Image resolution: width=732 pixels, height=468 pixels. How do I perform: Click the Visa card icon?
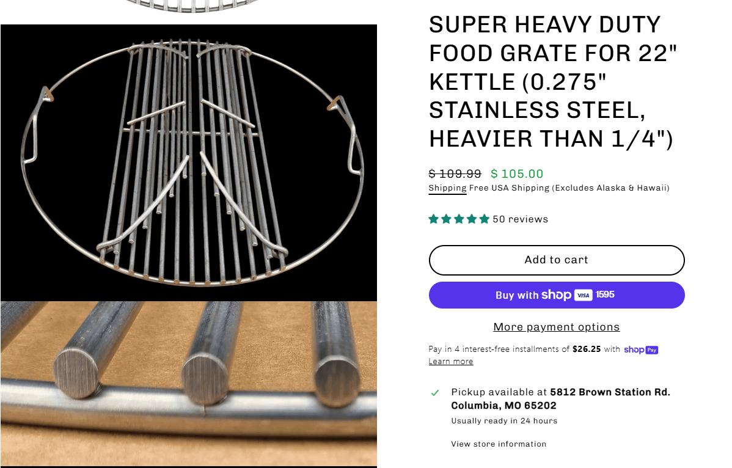click(x=584, y=295)
